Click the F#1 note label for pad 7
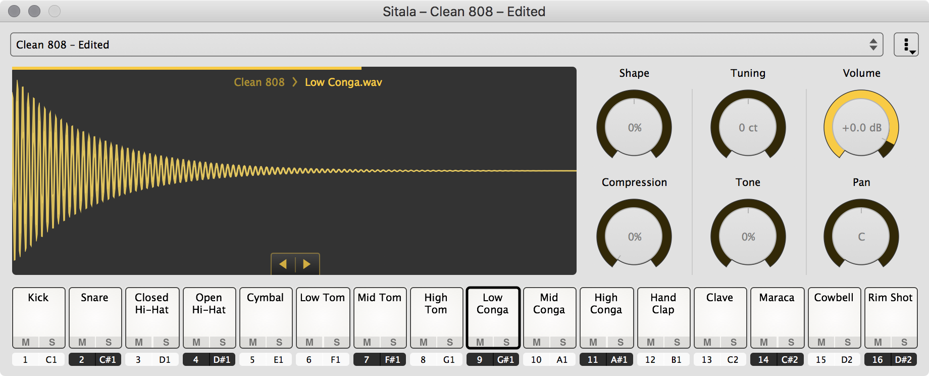 393,360
